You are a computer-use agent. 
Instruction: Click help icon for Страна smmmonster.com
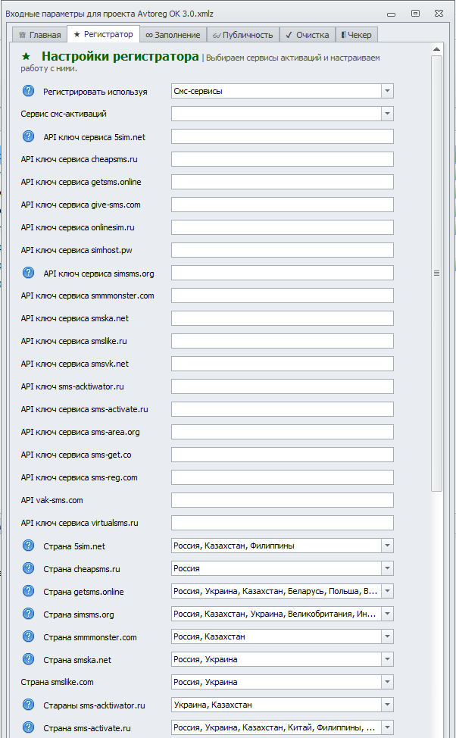tap(29, 636)
